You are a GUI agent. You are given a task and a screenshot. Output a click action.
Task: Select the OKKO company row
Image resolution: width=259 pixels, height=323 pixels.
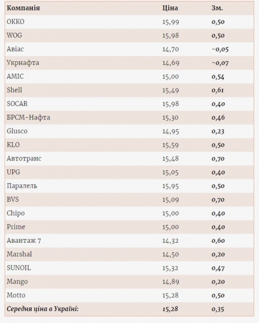pos(129,22)
